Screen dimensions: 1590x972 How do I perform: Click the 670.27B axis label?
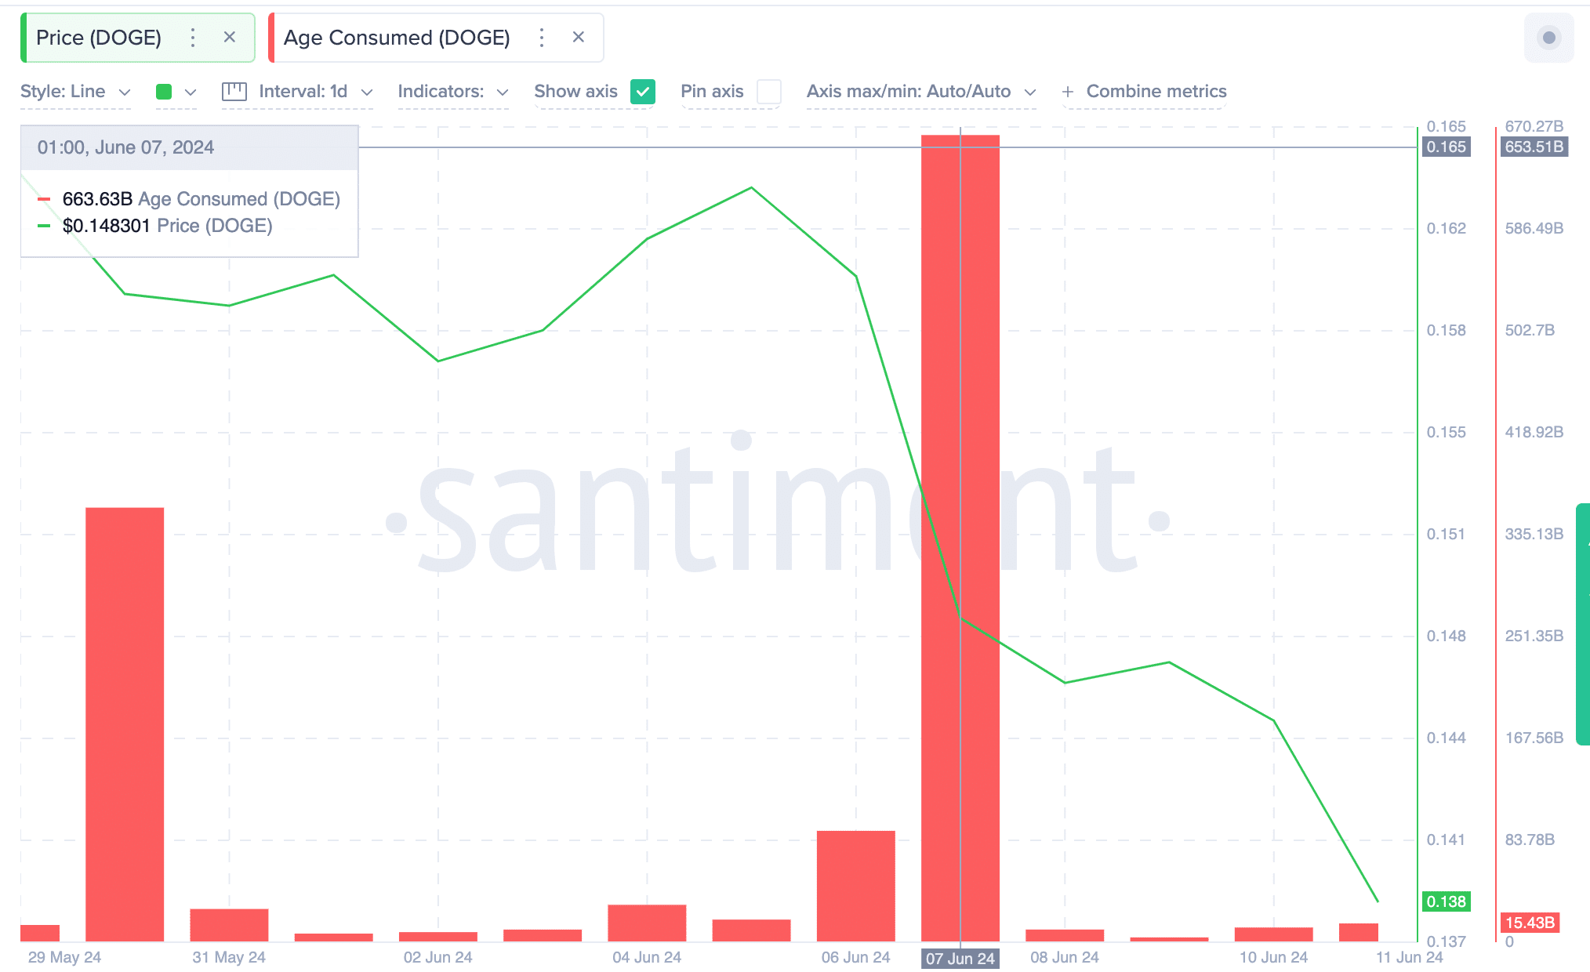pos(1534,126)
